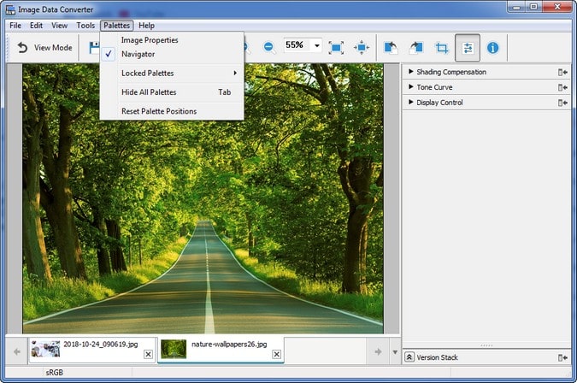Go to previous tab with left arrow
This screenshot has width=577, height=383.
tap(17, 352)
